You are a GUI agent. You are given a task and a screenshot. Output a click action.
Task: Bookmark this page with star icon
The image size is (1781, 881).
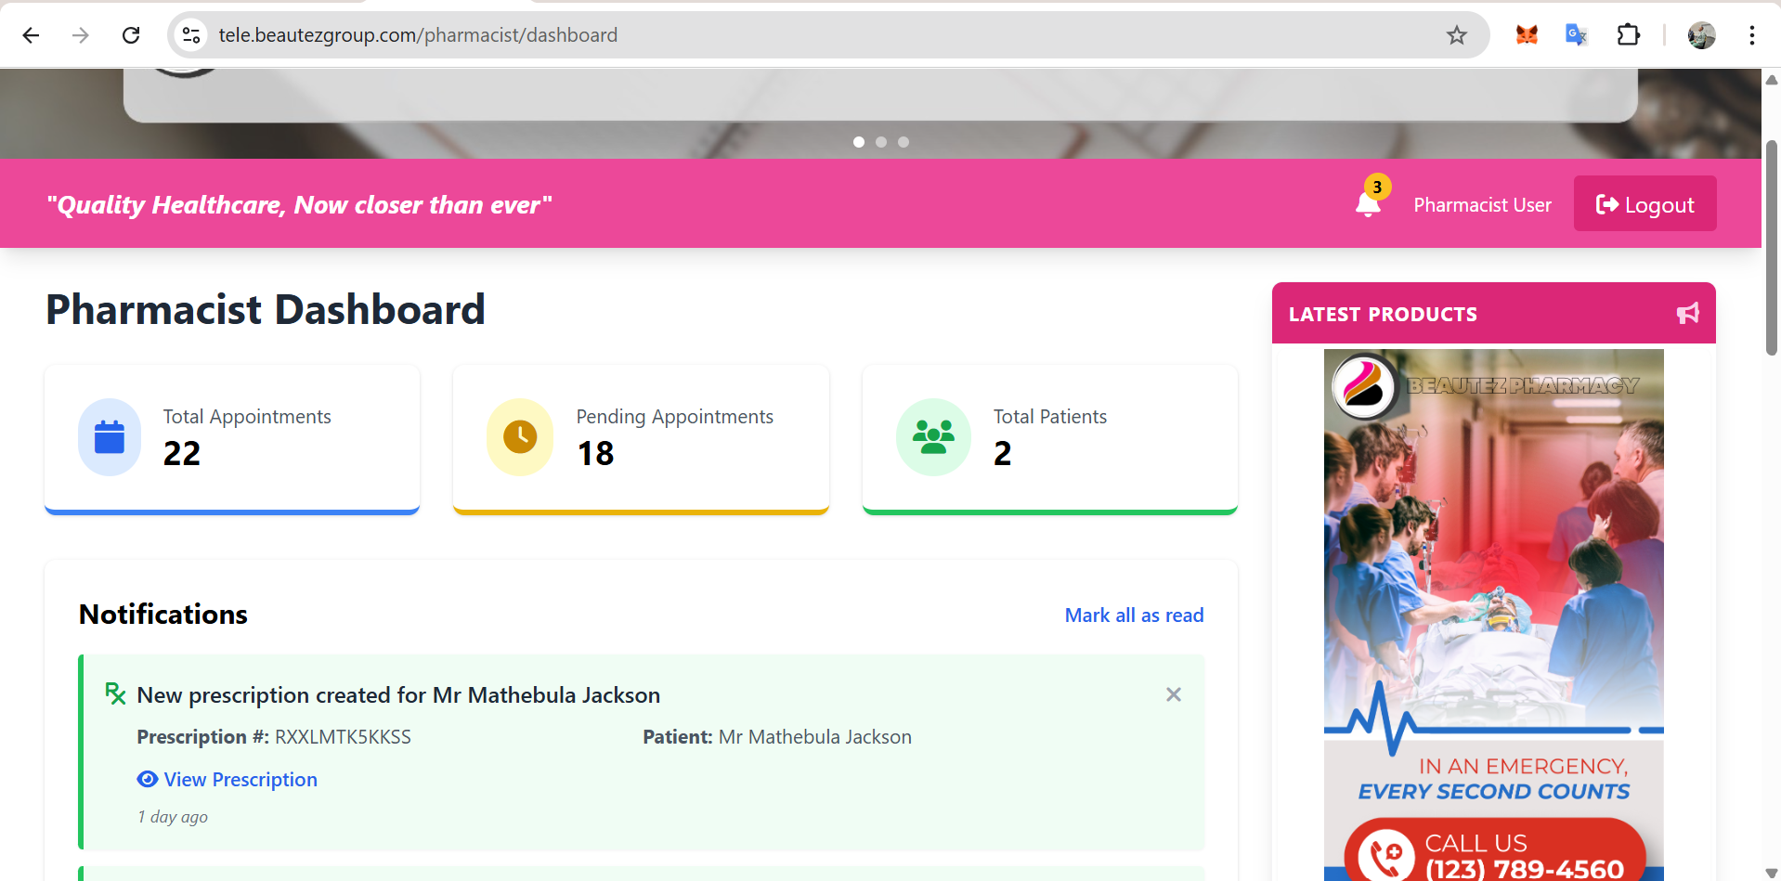click(1456, 35)
